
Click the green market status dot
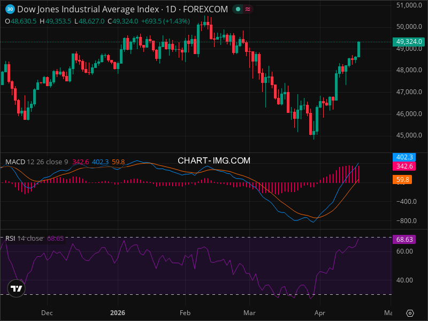(238, 9)
